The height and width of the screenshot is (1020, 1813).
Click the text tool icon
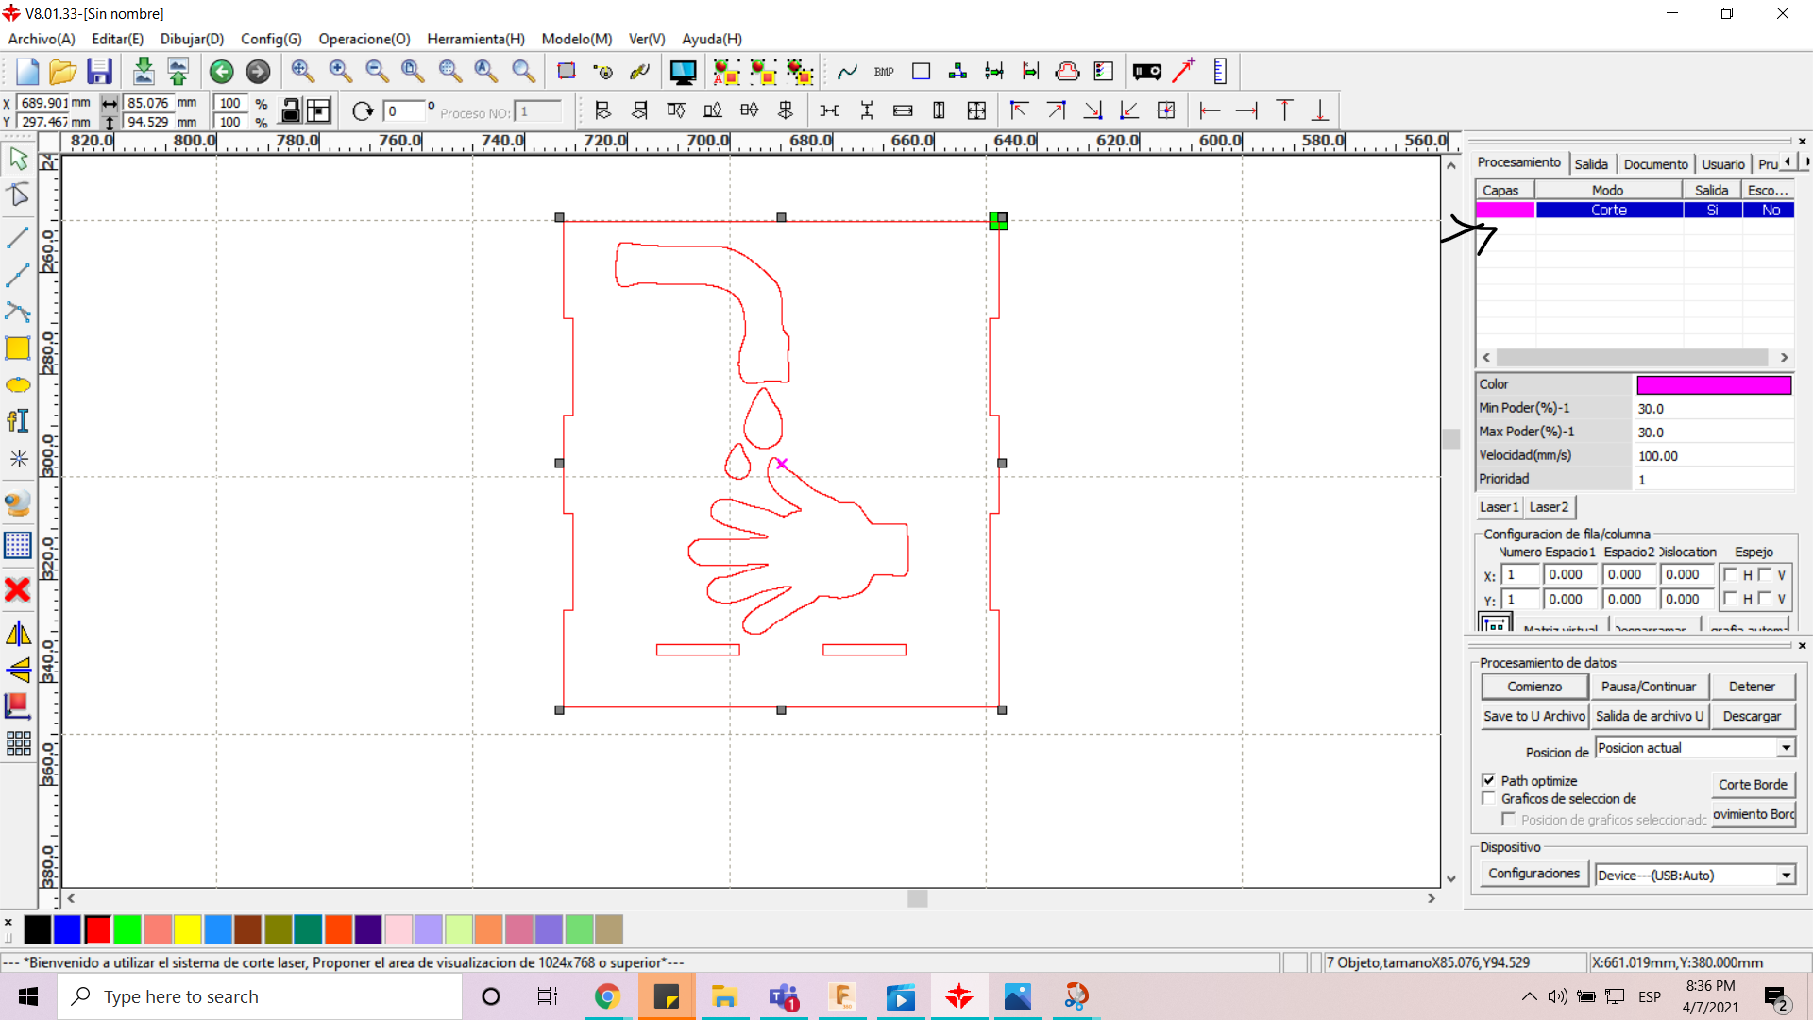coord(18,421)
